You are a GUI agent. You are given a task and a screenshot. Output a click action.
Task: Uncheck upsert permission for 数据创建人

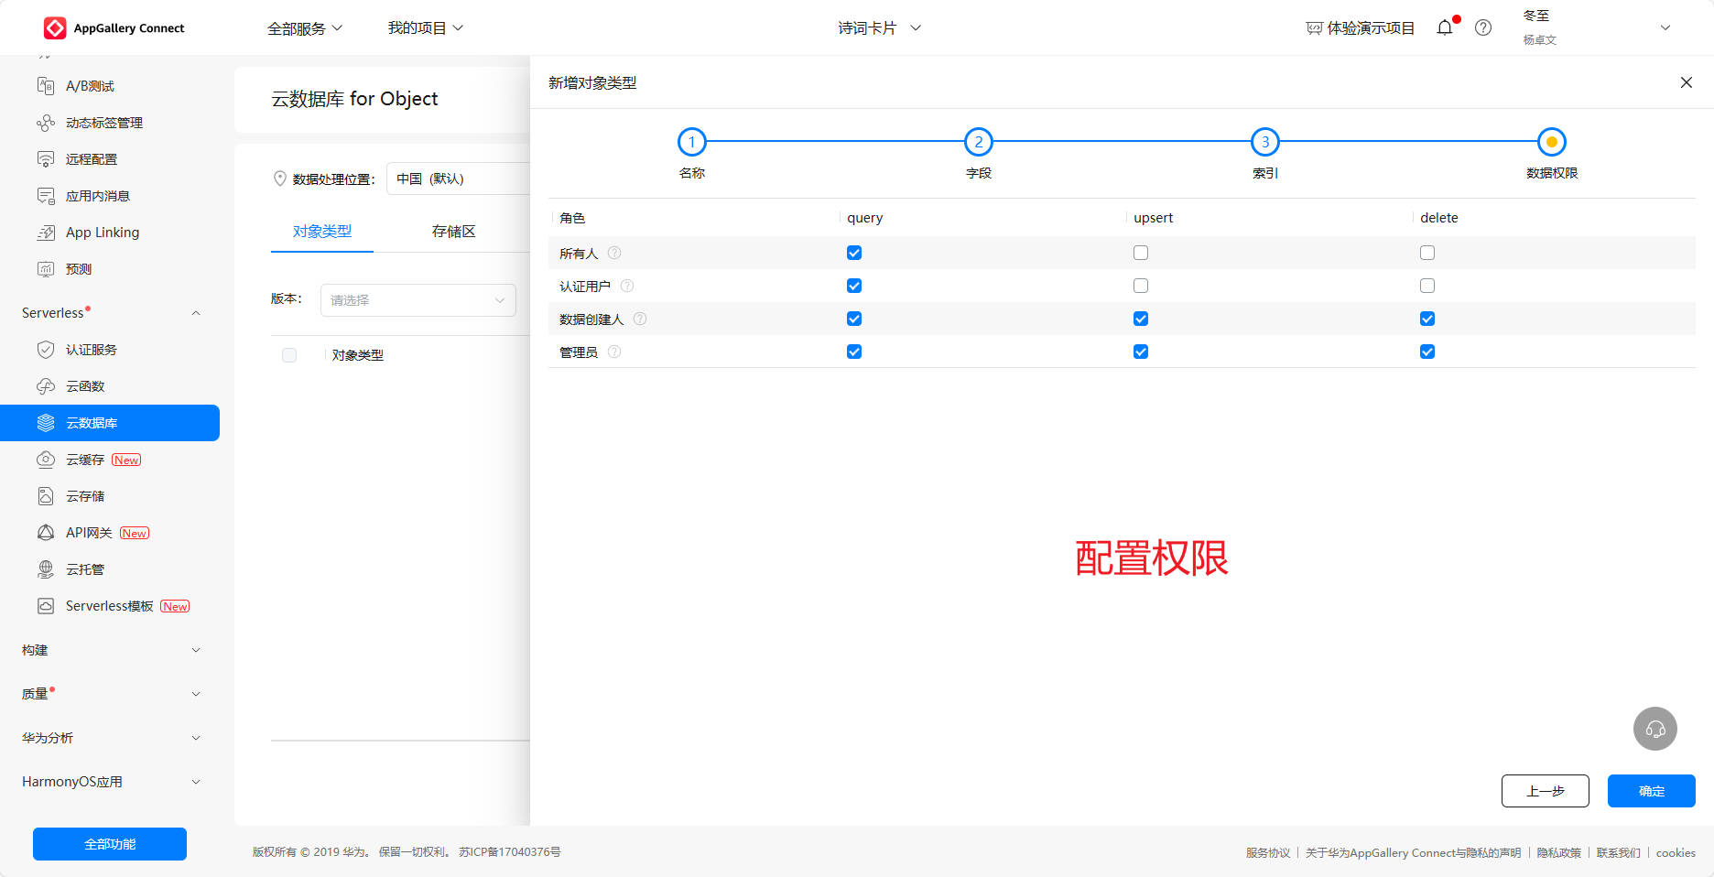pyautogui.click(x=1141, y=319)
